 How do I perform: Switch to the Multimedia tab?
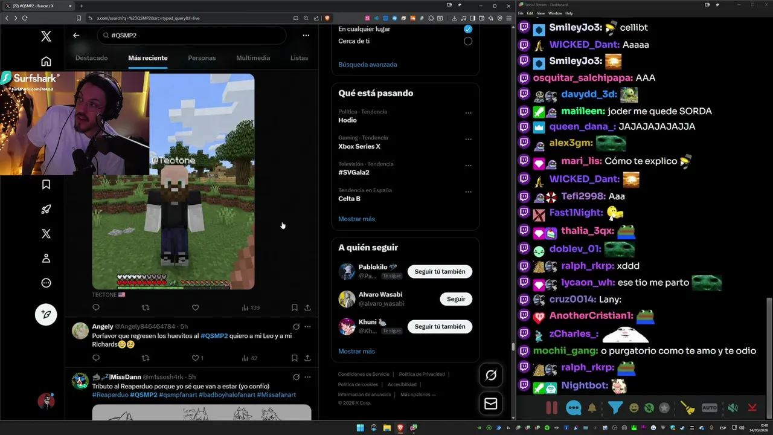pyautogui.click(x=253, y=58)
